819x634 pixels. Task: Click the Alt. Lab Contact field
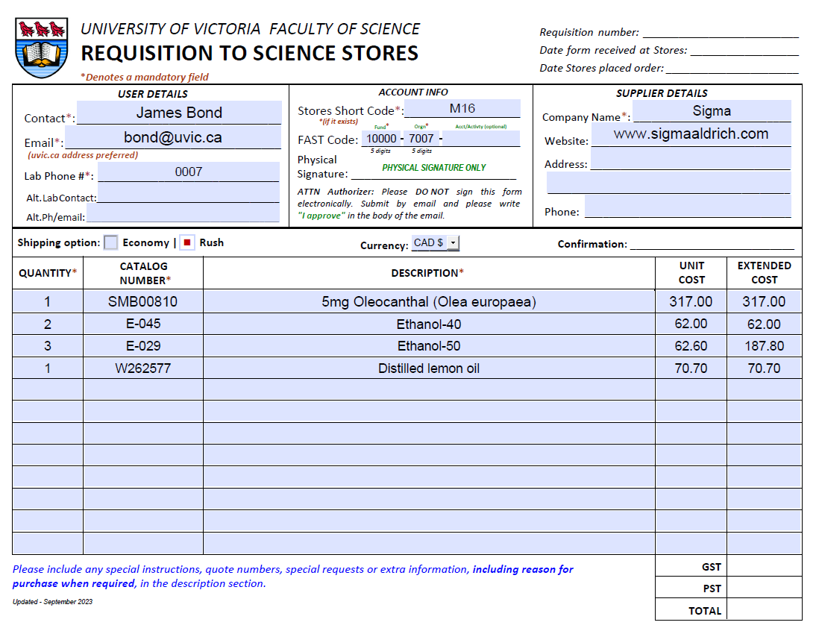[188, 192]
